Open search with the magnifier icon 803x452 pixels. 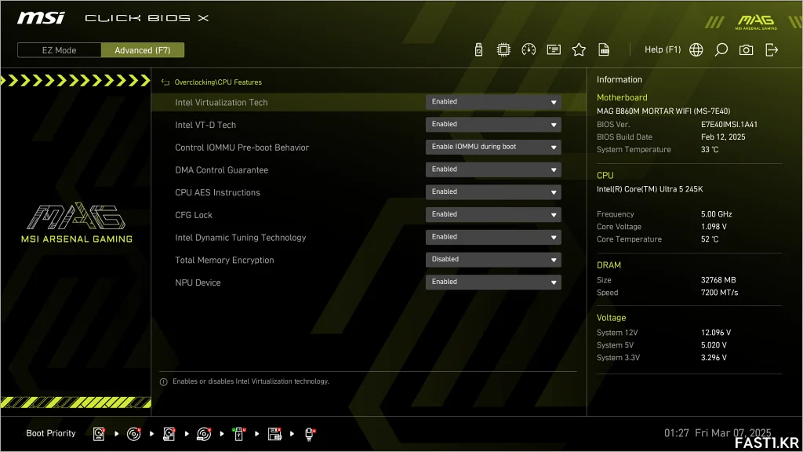tap(721, 49)
